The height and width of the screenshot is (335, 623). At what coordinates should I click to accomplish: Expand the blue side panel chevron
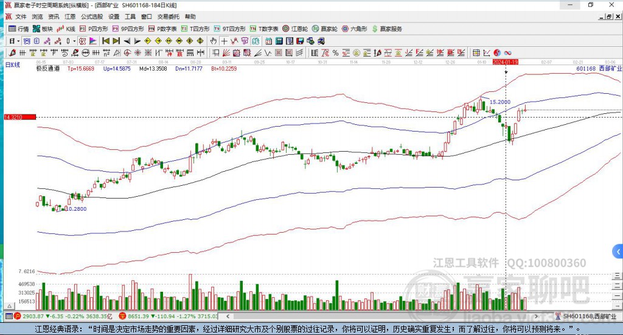click(x=618, y=252)
